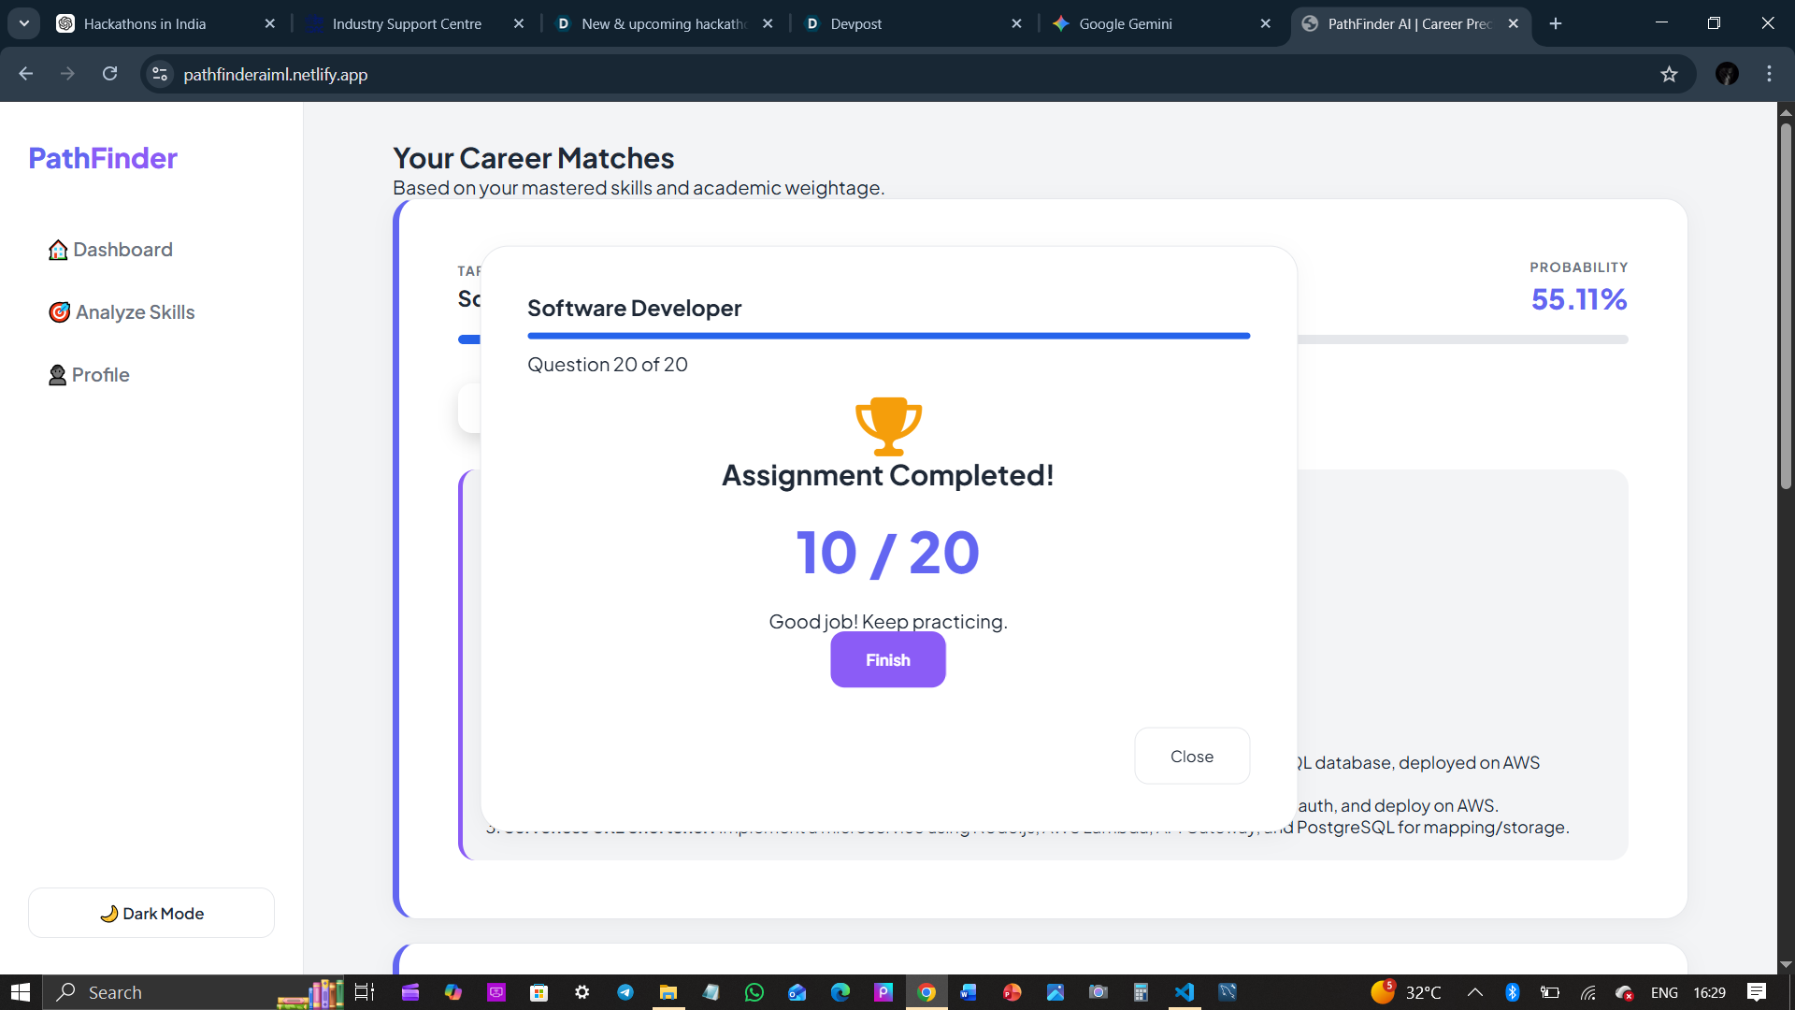Click the PathFinder logo

pos(103,158)
